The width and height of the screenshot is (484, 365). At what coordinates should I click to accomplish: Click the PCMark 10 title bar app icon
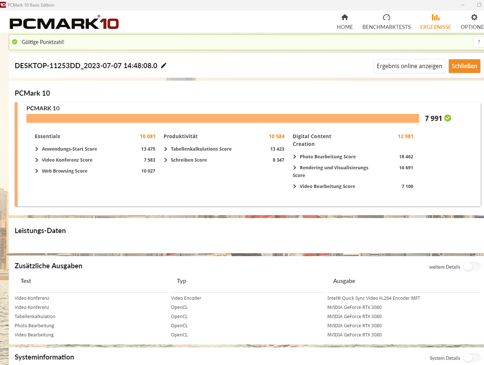3,5
